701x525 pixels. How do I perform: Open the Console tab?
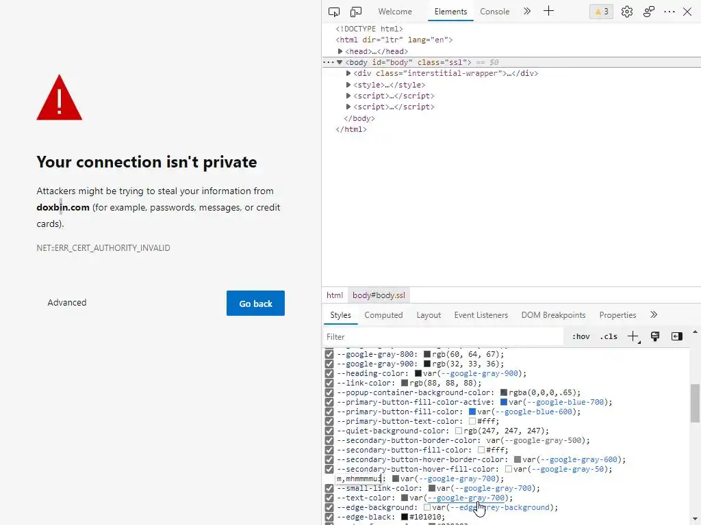(494, 12)
